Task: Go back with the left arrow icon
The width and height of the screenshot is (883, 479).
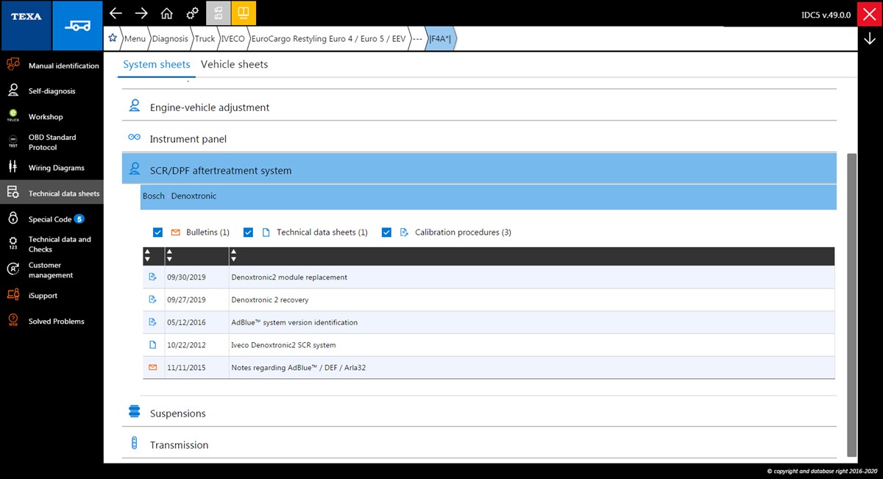Action: [x=116, y=14]
